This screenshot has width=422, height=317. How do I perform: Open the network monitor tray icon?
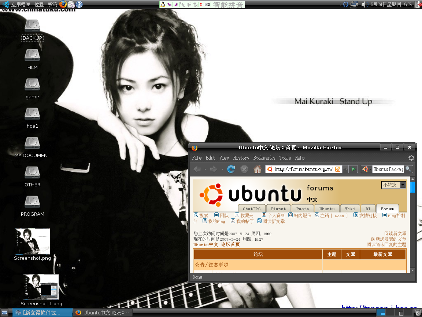click(355, 4)
